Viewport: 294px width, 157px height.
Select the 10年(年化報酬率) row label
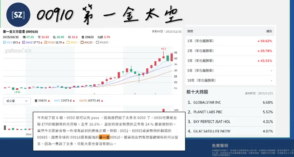click(201, 80)
